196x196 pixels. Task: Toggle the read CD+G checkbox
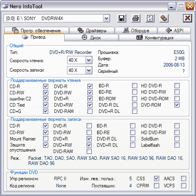click(45, 111)
